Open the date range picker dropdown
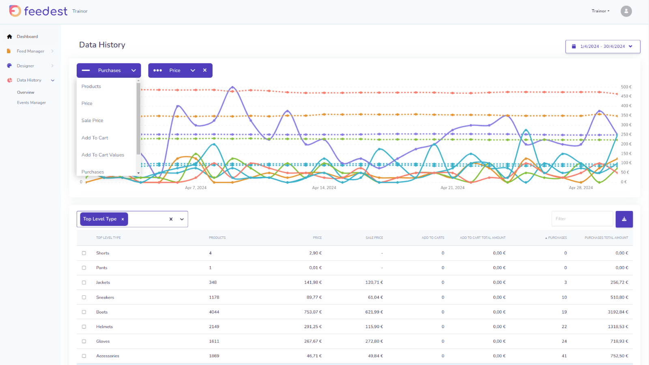 602,47
